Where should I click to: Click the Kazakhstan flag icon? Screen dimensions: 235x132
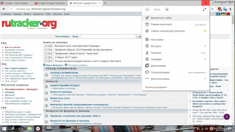coord(218,14)
